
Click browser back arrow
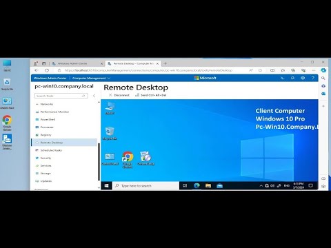[x=36, y=70]
